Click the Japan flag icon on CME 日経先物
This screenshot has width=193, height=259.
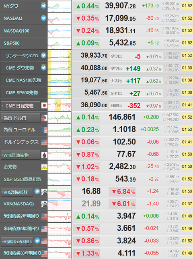[44, 105]
